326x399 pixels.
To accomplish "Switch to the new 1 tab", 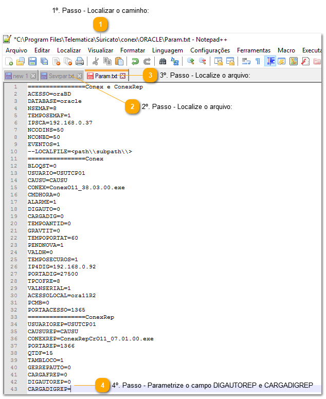I will tap(21, 76).
